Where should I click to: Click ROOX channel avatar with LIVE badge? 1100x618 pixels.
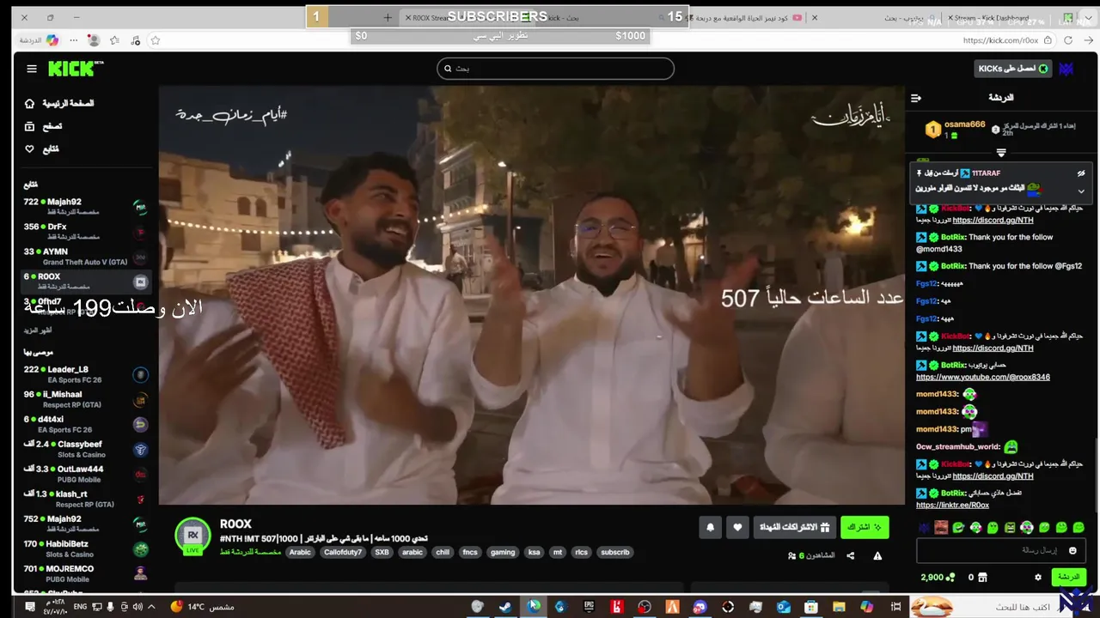[192, 536]
